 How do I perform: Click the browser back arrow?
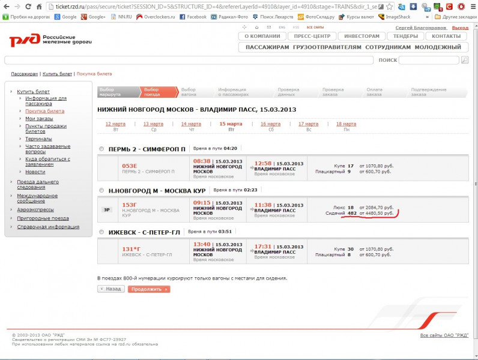tap(7, 7)
